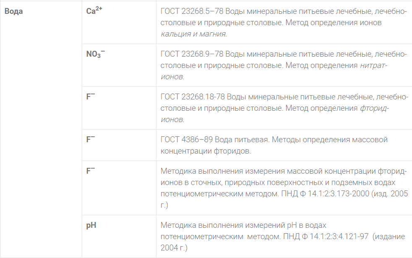Select the NO₃⁻ ion cell

pos(96,55)
